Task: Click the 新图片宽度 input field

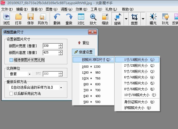Action: (x=51, y=46)
